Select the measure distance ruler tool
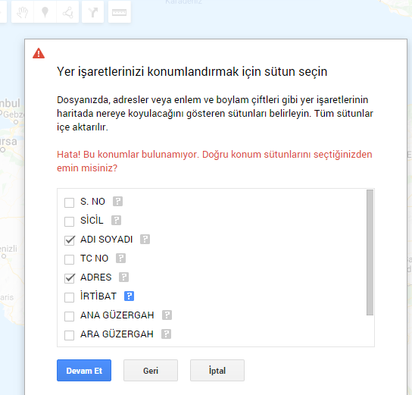Screen dimensions: 412x395 click(x=120, y=12)
